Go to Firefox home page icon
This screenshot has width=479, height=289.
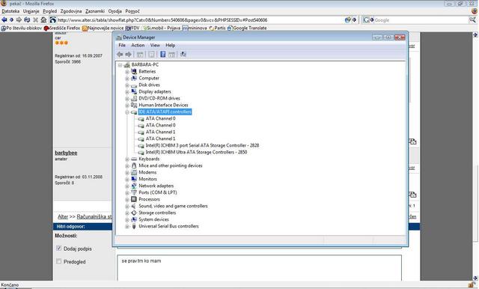(43, 20)
